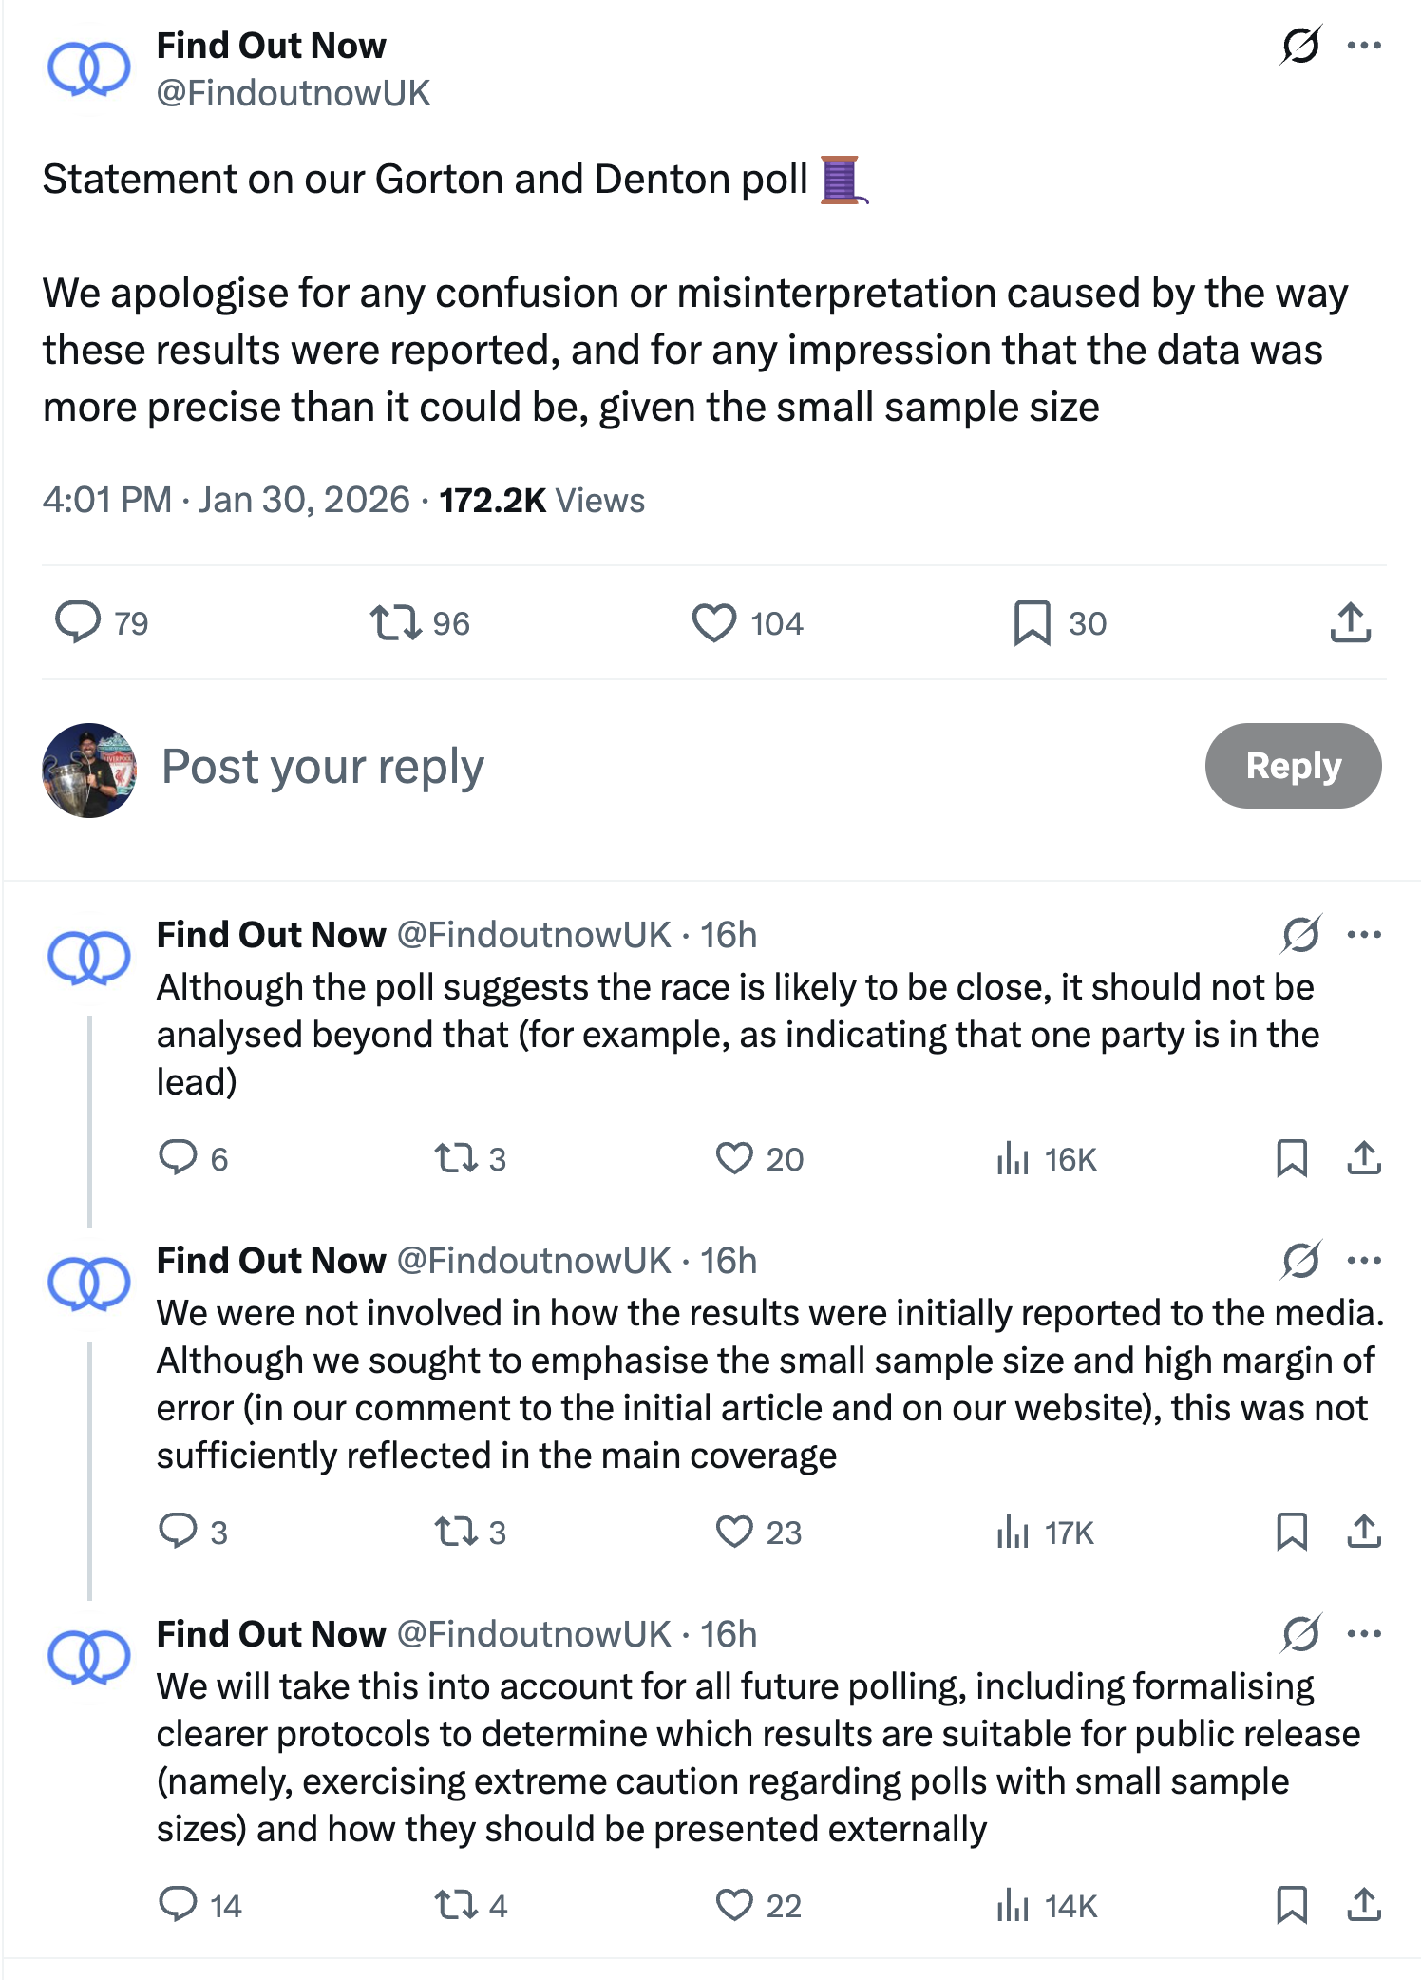Bookmark the main post with 30 bookmarks
This screenshot has height=1980, width=1421.
pos(1032,622)
